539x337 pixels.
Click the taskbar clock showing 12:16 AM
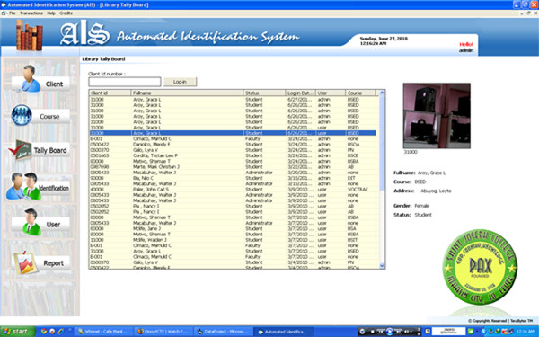[525, 332]
